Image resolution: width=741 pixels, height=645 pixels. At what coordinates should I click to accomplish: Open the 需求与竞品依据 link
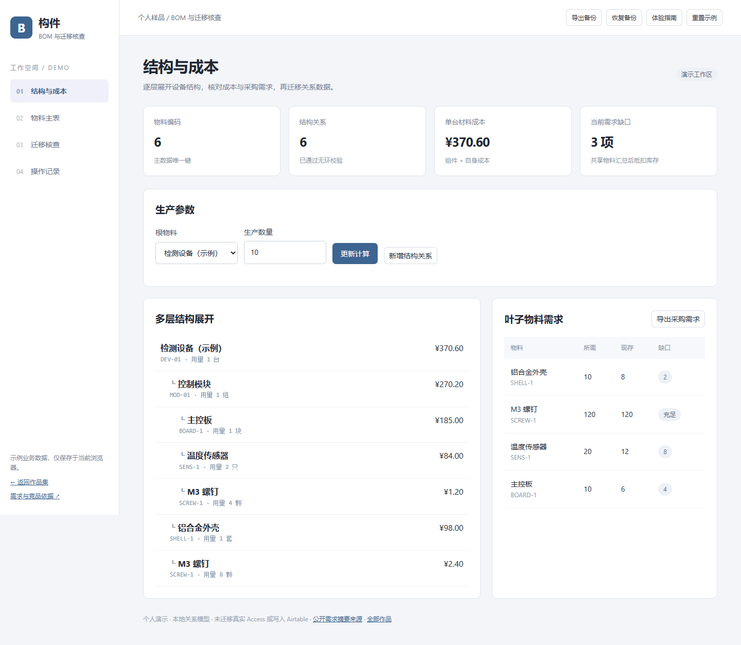35,496
